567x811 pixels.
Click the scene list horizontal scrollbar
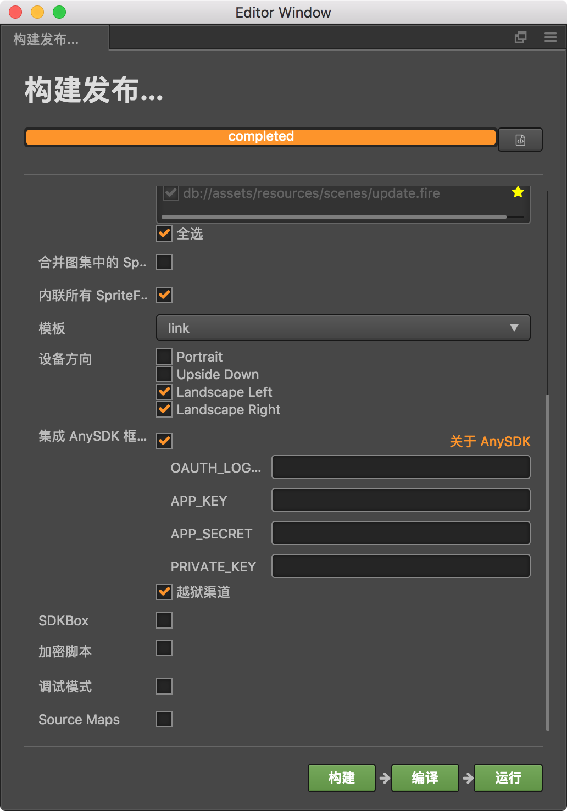333,217
